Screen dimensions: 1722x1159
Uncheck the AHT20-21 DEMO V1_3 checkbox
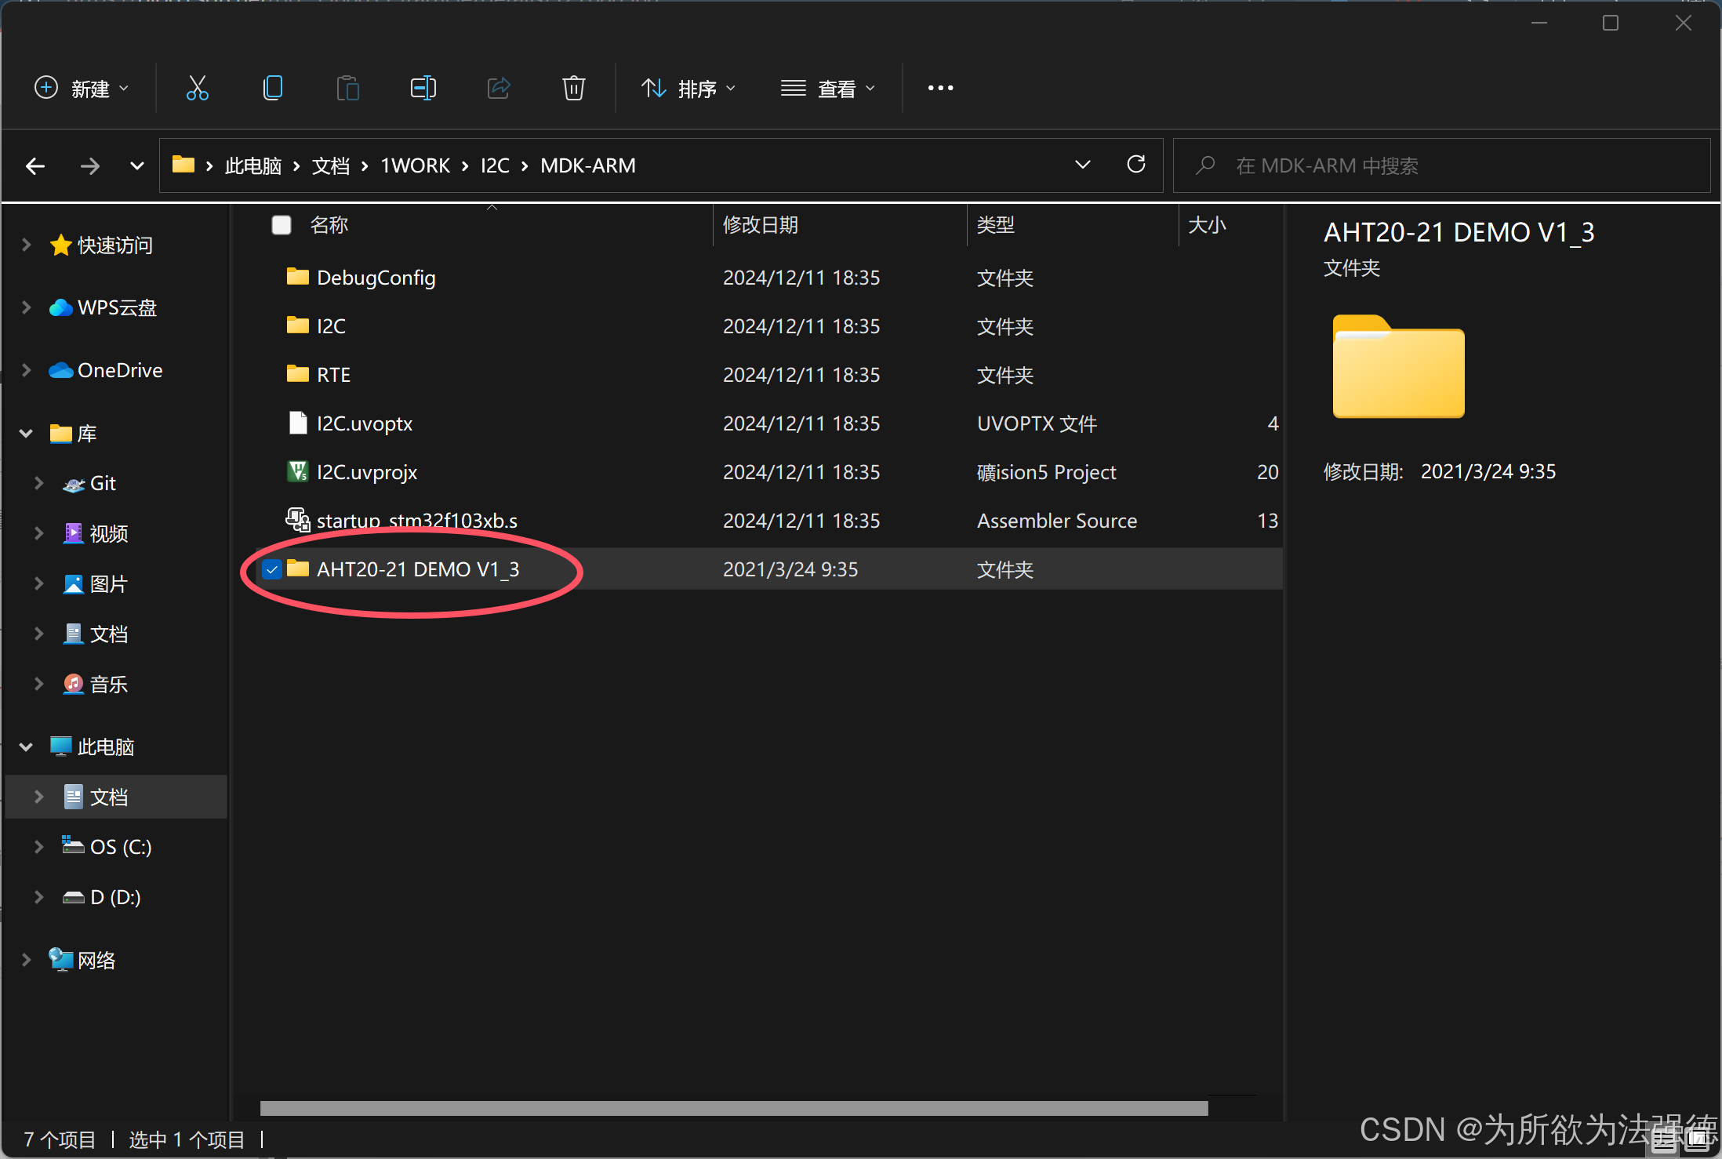pos(271,569)
